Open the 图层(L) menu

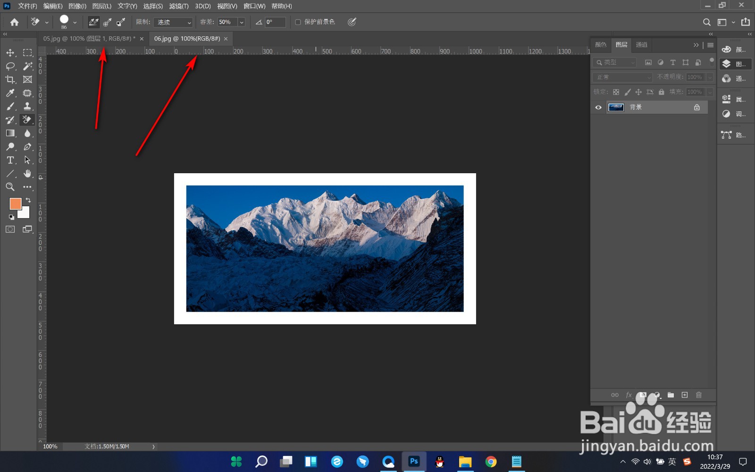(x=102, y=6)
